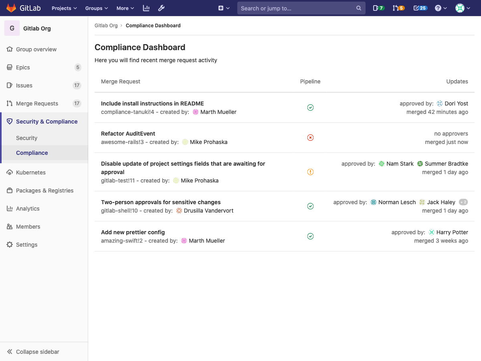This screenshot has width=481, height=361.
Task: Click the GitLab fox logo
Action: click(11, 8)
